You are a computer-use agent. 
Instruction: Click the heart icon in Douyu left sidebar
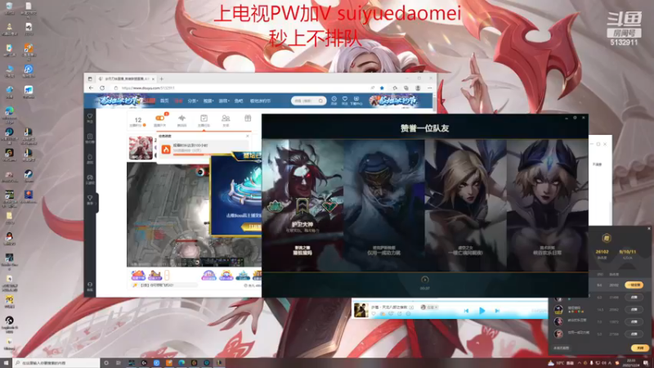(90, 118)
